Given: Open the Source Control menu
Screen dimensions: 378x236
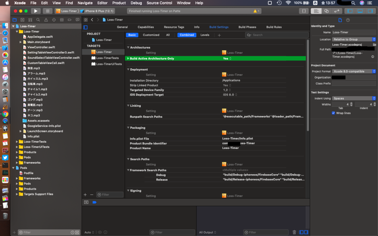Looking at the screenshot, I should click(159, 3).
